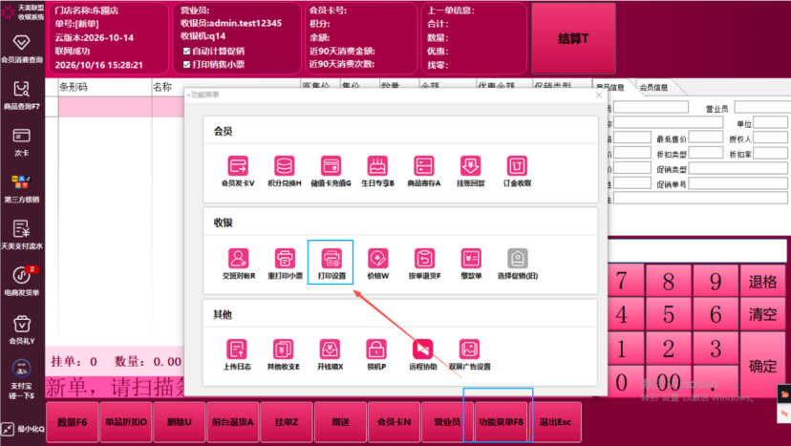Click the 条形码 column header
This screenshot has height=446, width=791.
click(x=105, y=87)
